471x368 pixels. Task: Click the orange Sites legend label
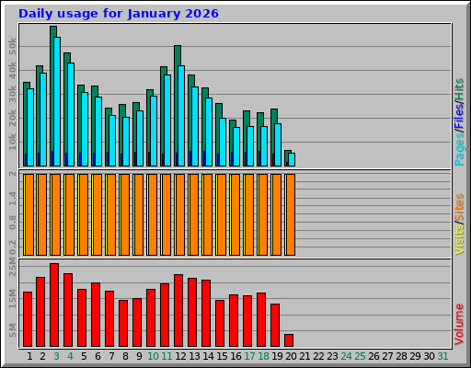pyautogui.click(x=459, y=207)
